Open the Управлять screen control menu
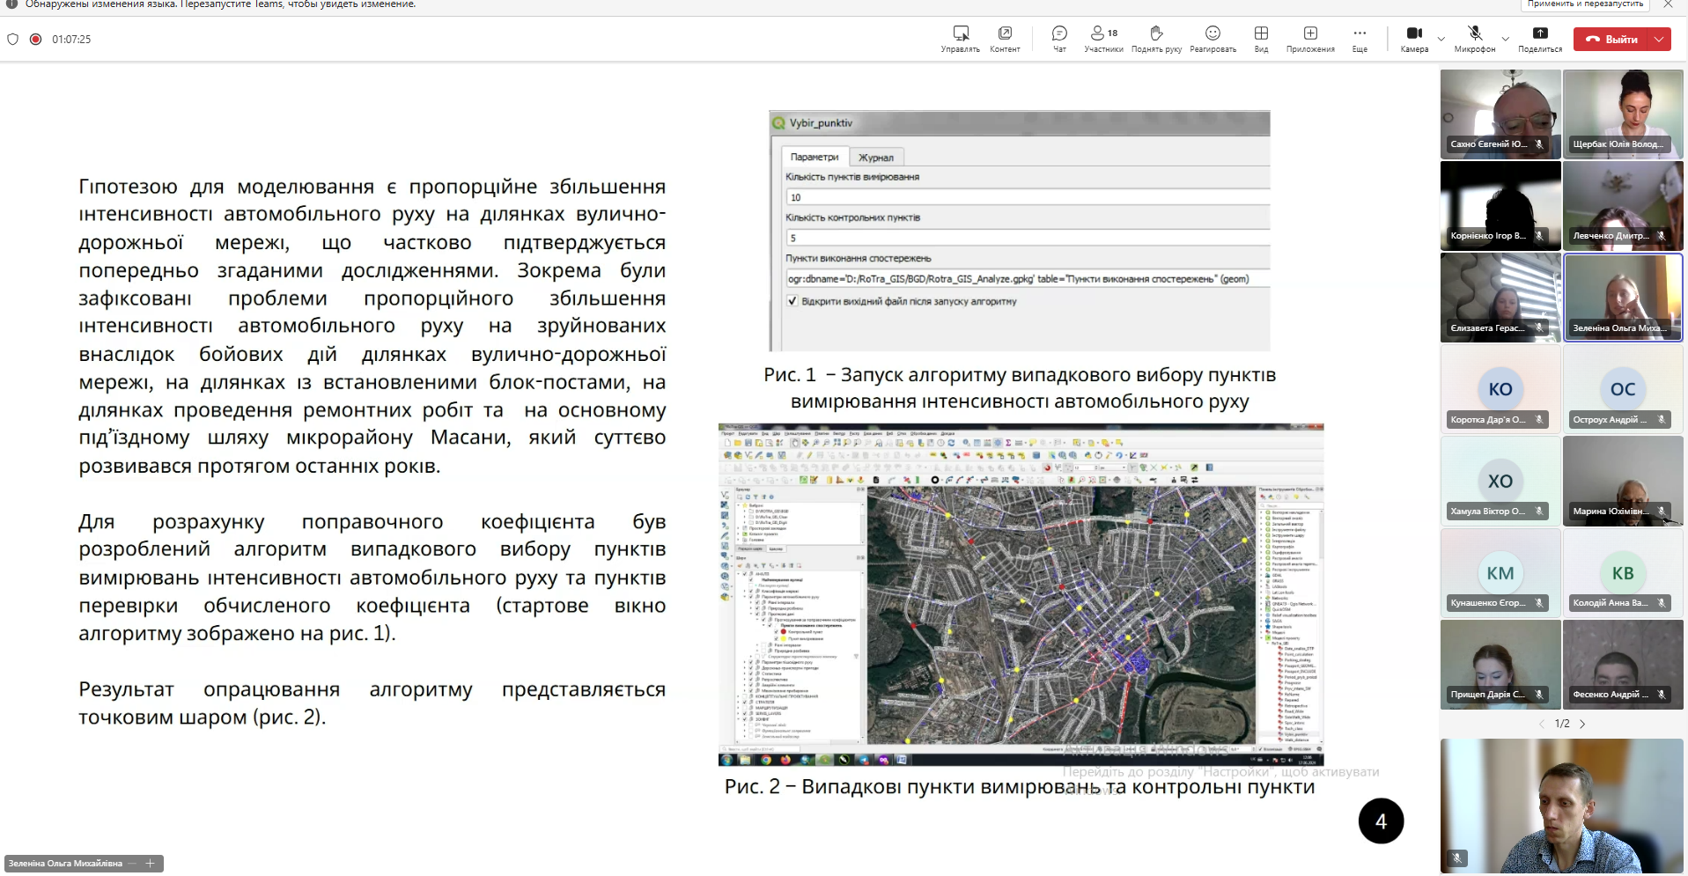Viewport: 1688px width, 876px height. click(960, 39)
